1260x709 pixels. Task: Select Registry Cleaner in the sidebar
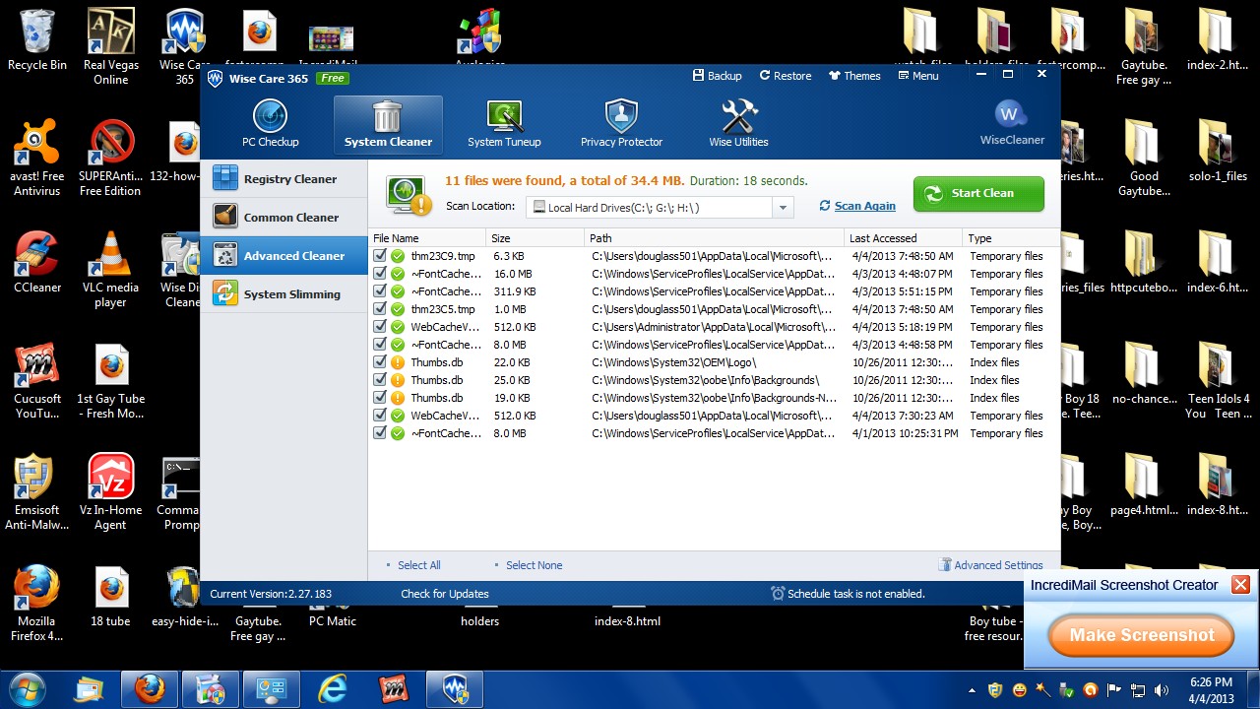pyautogui.click(x=284, y=179)
